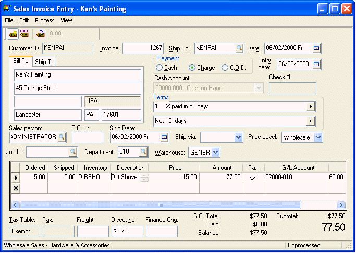Open Job Id lookup magnifier
The image size is (356, 253).
(x=73, y=152)
